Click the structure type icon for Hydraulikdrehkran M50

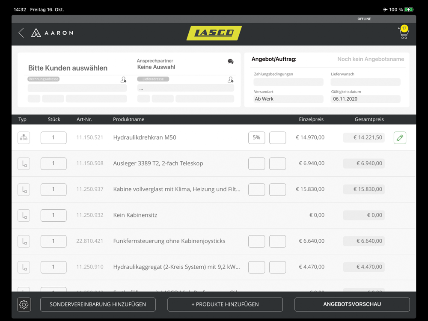24,137
